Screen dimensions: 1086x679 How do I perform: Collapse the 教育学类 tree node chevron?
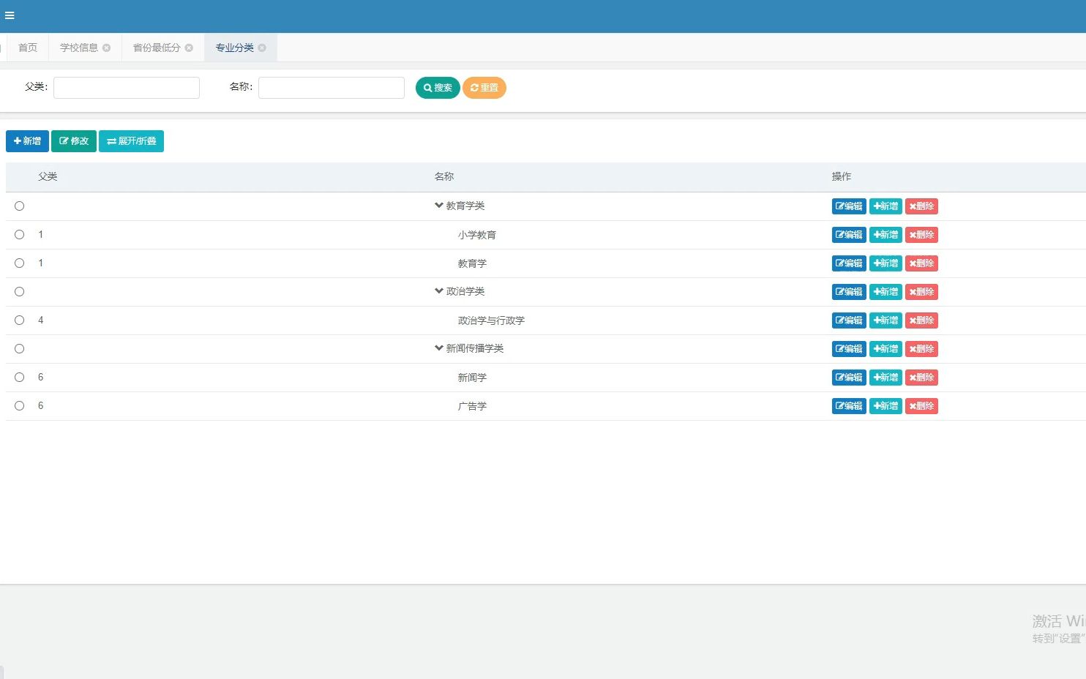click(439, 206)
